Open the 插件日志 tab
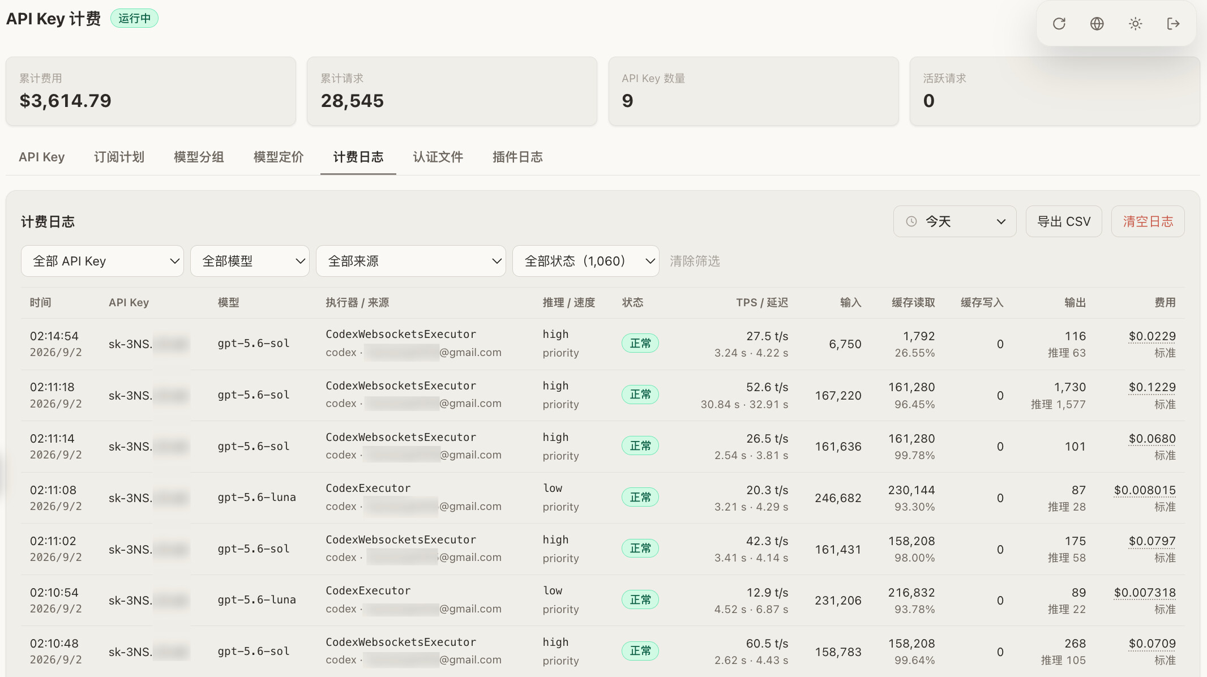Viewport: 1207px width, 677px height. click(517, 157)
